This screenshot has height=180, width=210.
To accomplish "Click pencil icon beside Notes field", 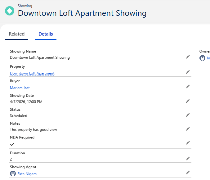I will [188, 129].
